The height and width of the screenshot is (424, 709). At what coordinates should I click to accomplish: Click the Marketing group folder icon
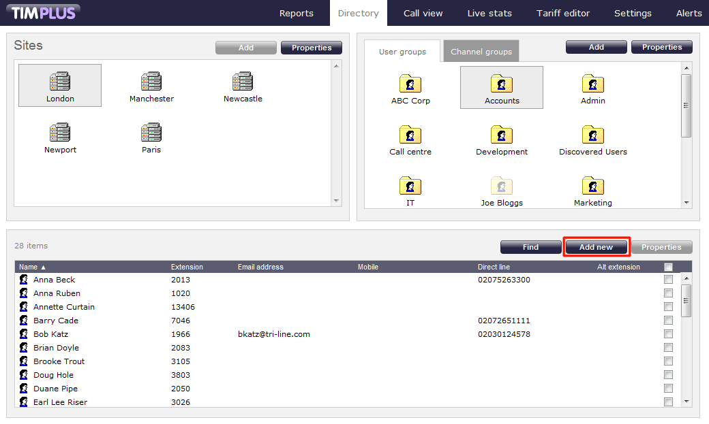tap(593, 186)
